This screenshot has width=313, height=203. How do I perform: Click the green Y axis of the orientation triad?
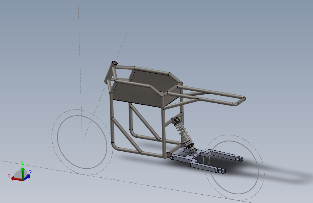tap(22, 173)
